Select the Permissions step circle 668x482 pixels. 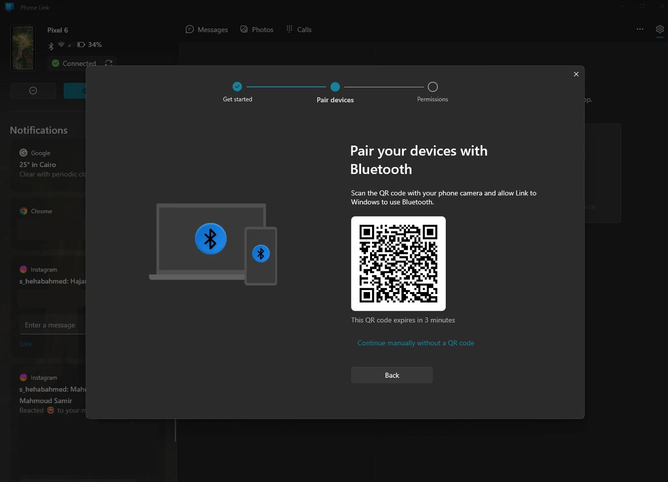433,87
